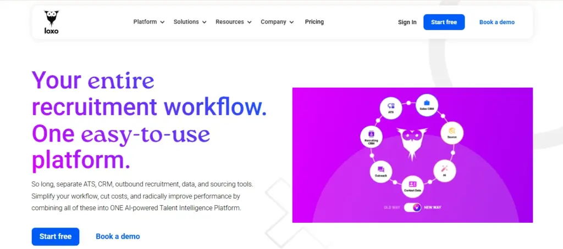Viewport: 563px width, 249px height.
Task: Expand the Solutions menu chevron
Action: pos(205,22)
